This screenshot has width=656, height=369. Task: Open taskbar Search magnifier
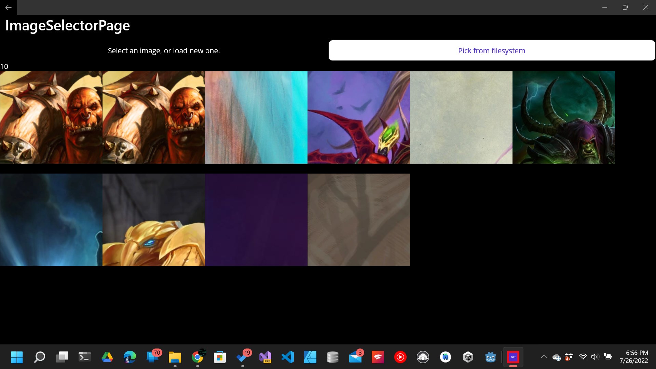[39, 357]
